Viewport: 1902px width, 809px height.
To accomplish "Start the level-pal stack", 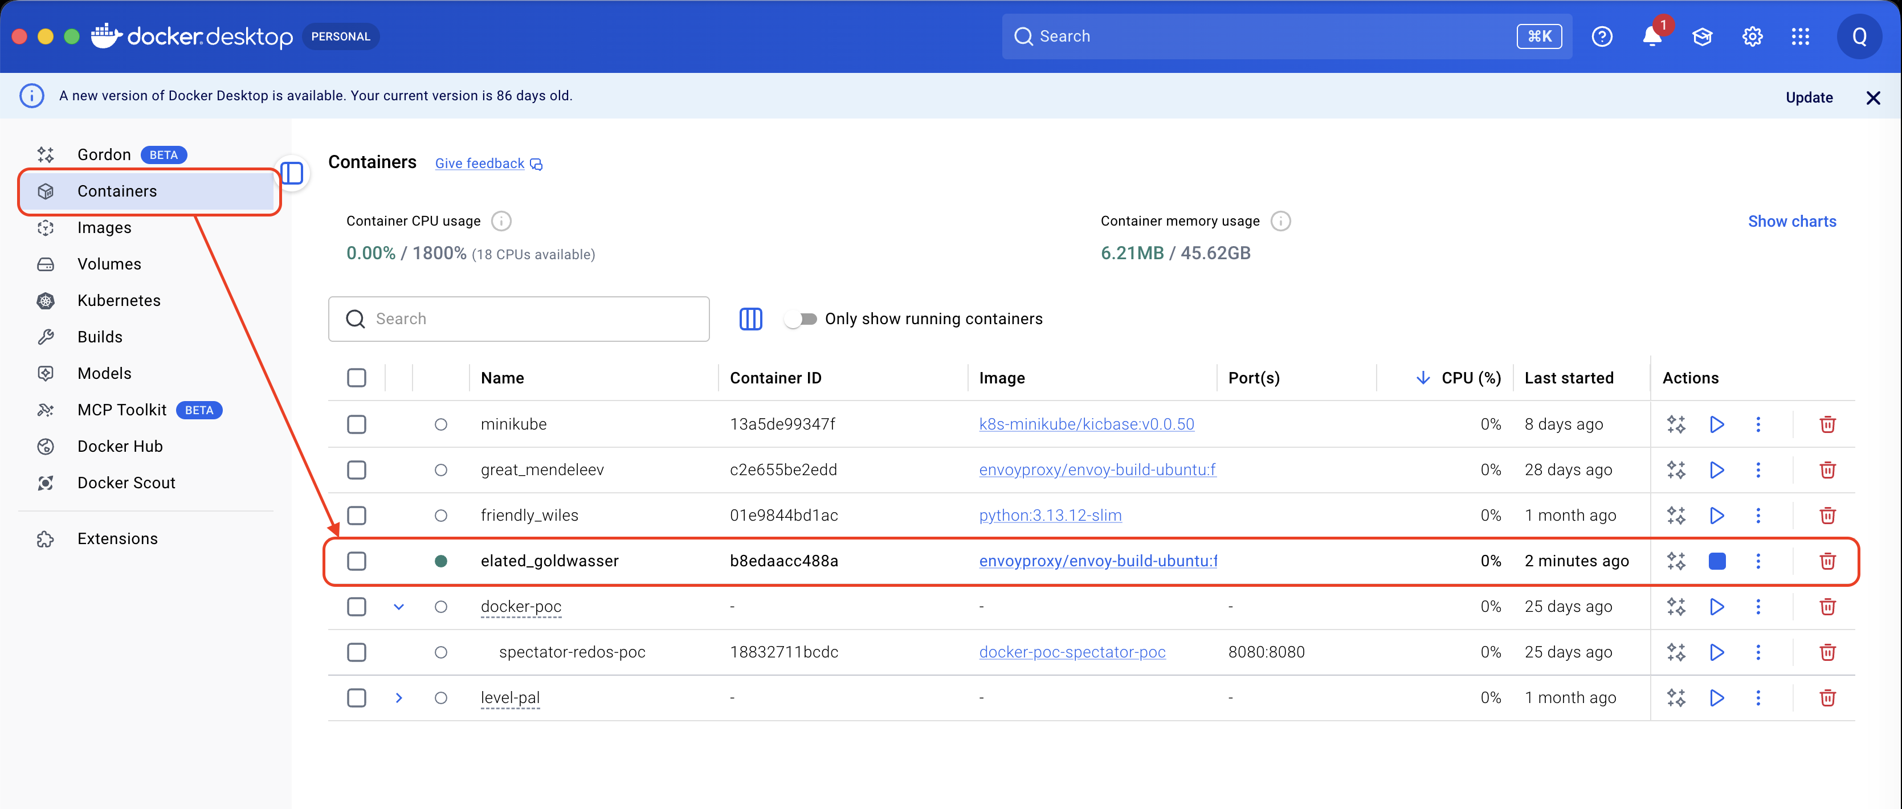I will [1717, 697].
